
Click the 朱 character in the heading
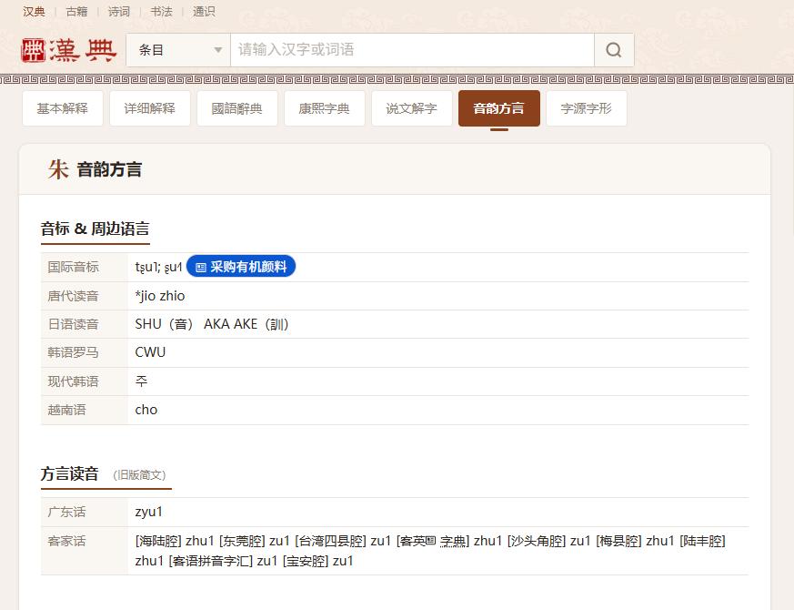[58, 169]
